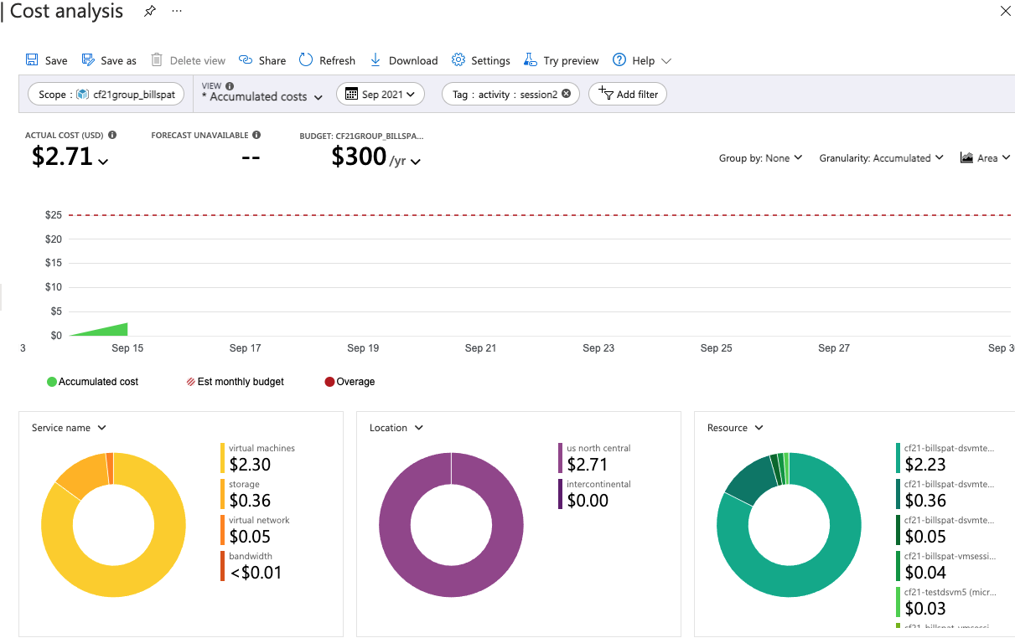
Task: Download the cost report
Action: tap(404, 60)
